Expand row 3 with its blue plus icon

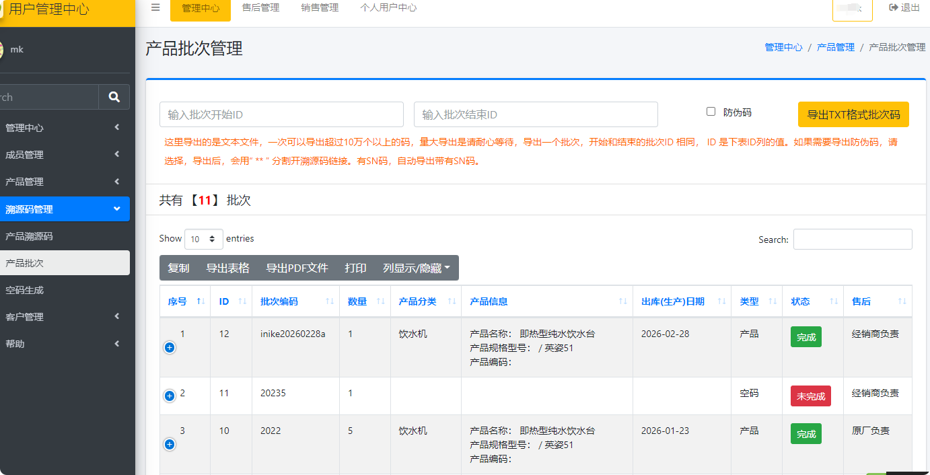(170, 444)
